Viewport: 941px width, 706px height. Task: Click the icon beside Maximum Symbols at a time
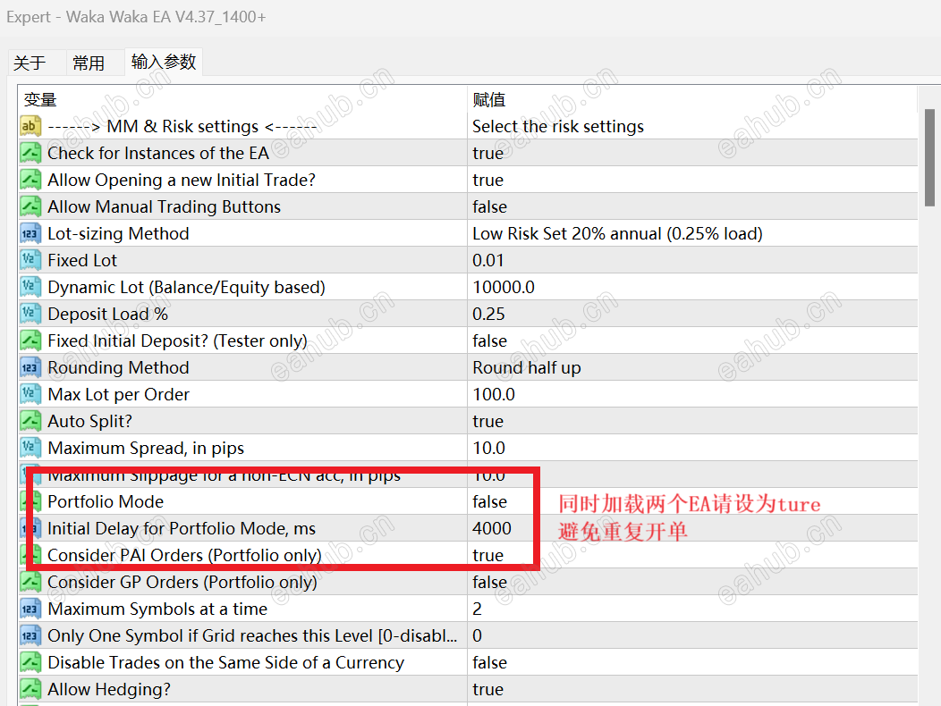(x=30, y=609)
